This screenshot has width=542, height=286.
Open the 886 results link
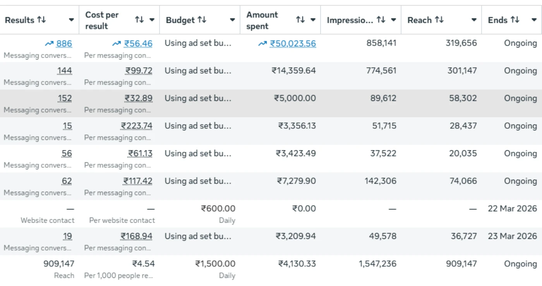coord(64,44)
